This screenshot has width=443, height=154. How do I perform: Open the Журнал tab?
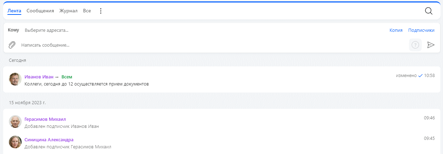[x=68, y=11]
